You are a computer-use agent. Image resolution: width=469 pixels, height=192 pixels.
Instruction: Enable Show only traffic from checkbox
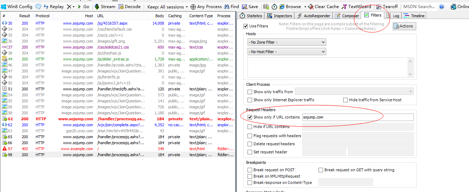(x=250, y=92)
